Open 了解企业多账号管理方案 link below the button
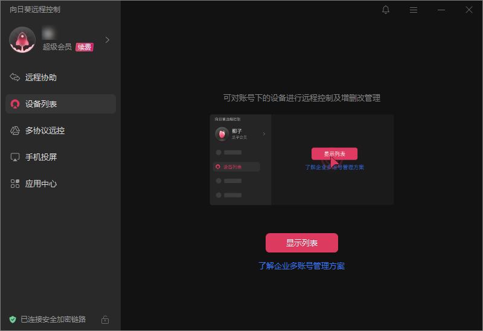The image size is (483, 331). [x=301, y=266]
